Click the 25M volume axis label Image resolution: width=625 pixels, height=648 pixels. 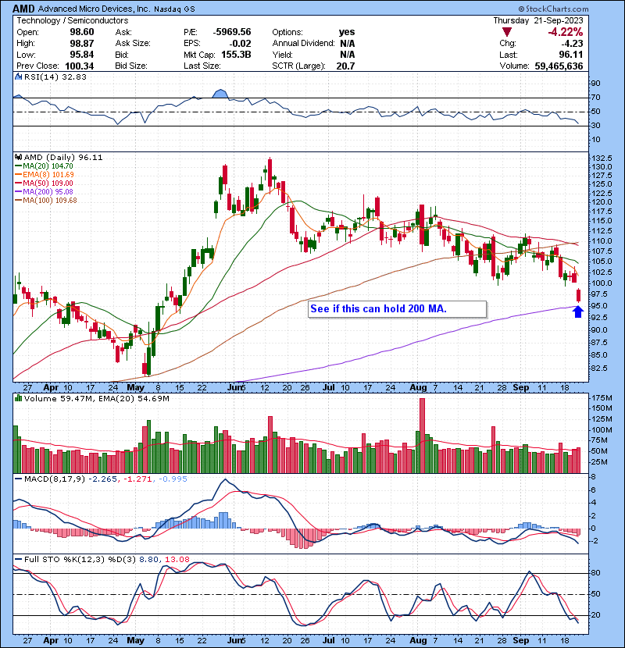[599, 461]
